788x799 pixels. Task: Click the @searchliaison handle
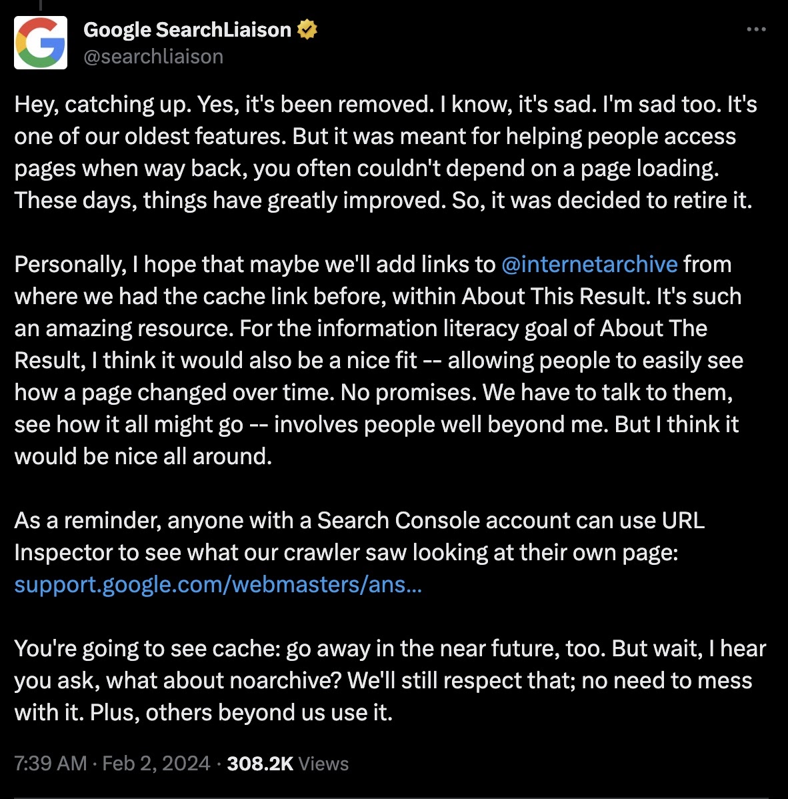point(153,57)
